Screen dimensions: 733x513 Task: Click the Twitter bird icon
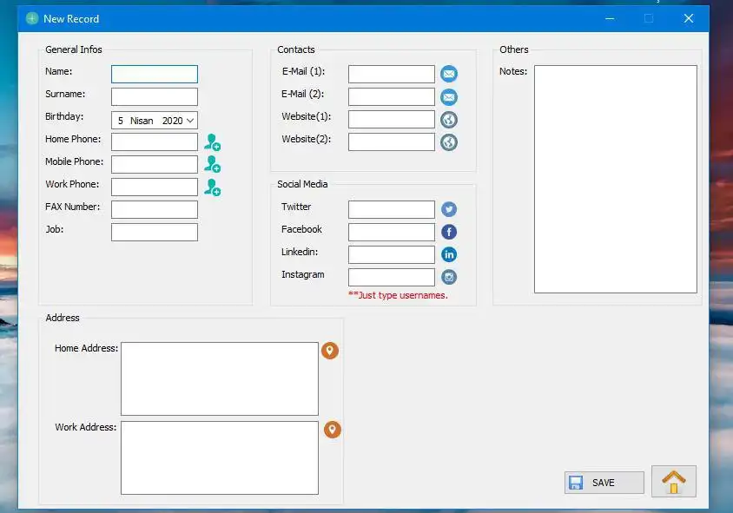(449, 209)
